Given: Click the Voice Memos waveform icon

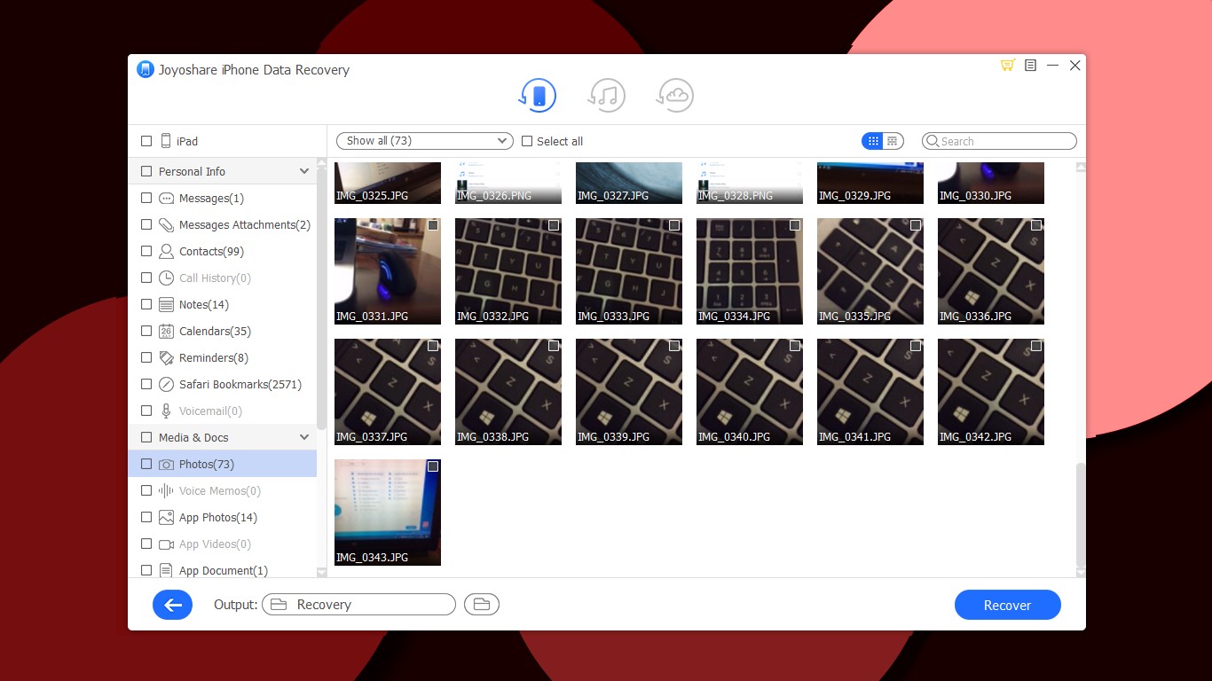Looking at the screenshot, I should point(166,491).
